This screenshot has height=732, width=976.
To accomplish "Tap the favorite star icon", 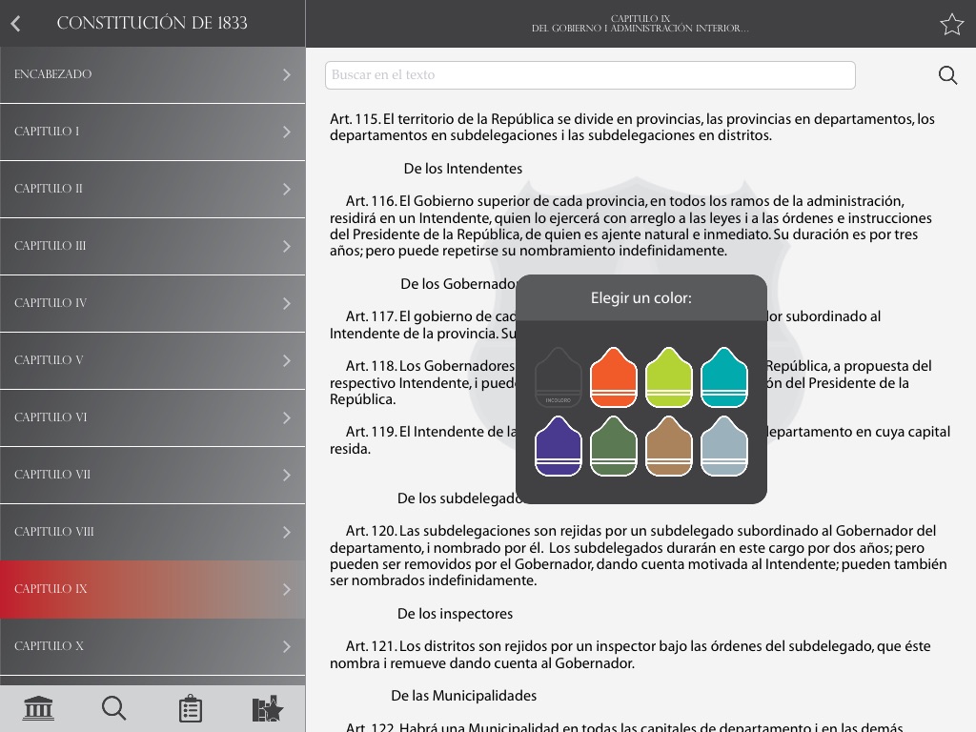I will coord(951,24).
